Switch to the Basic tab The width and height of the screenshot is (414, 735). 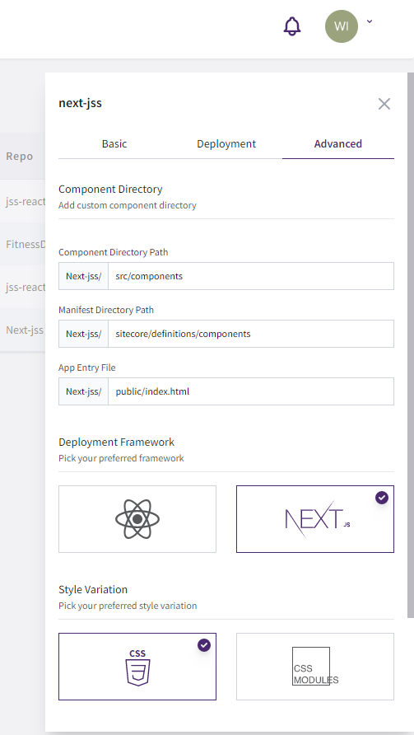tap(114, 144)
